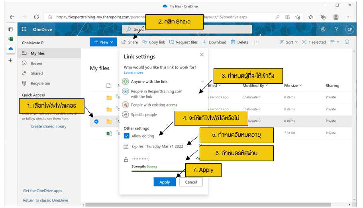363x208 pixels.
Task: Close the Link settings dialog
Action: pos(202,55)
